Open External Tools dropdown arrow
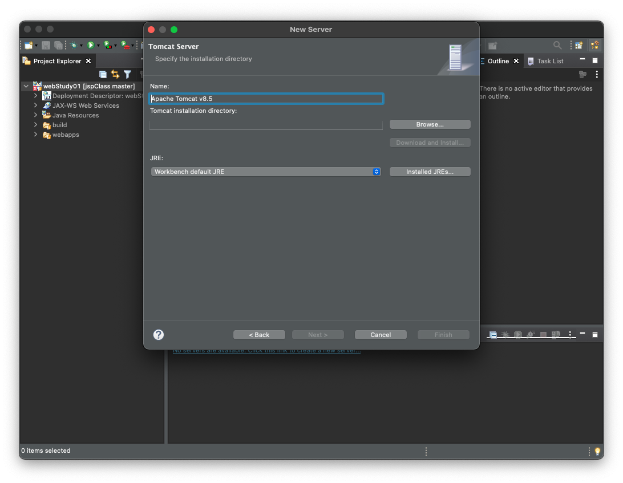Screen dimensions: 623x483 tap(133, 46)
